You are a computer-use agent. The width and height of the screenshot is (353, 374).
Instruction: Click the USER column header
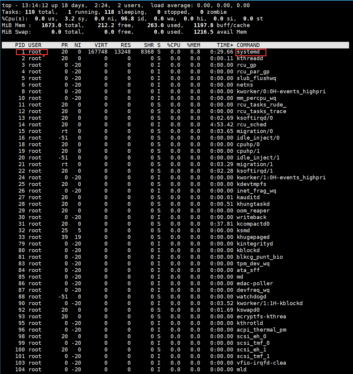(35, 45)
